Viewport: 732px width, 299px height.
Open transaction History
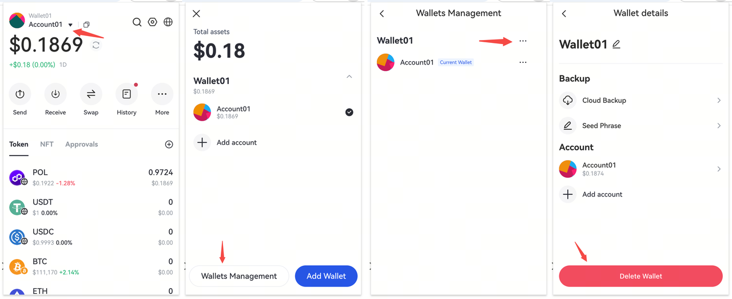tap(126, 94)
